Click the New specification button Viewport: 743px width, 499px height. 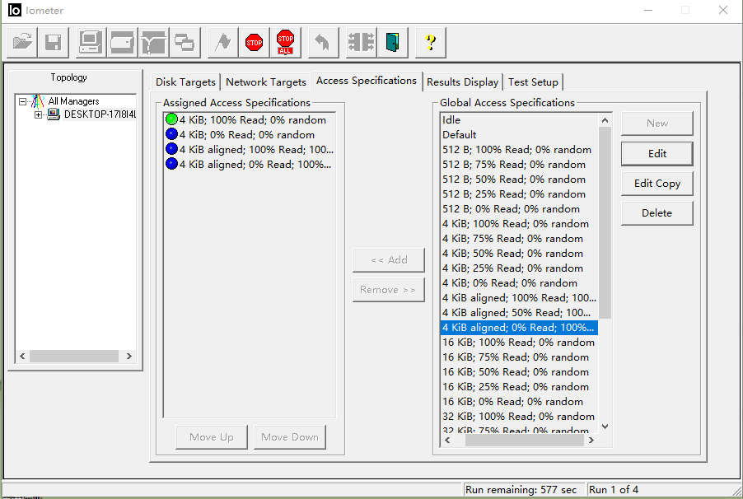pyautogui.click(x=657, y=124)
